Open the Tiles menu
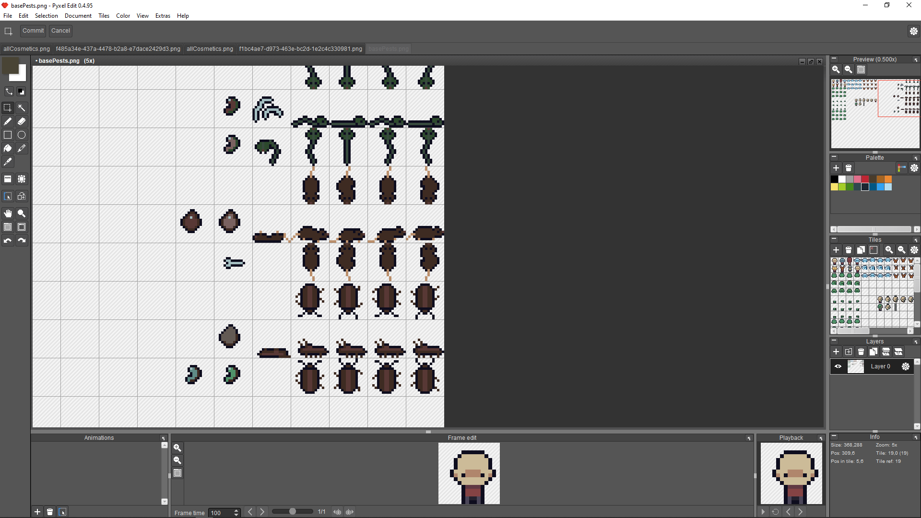 [104, 16]
